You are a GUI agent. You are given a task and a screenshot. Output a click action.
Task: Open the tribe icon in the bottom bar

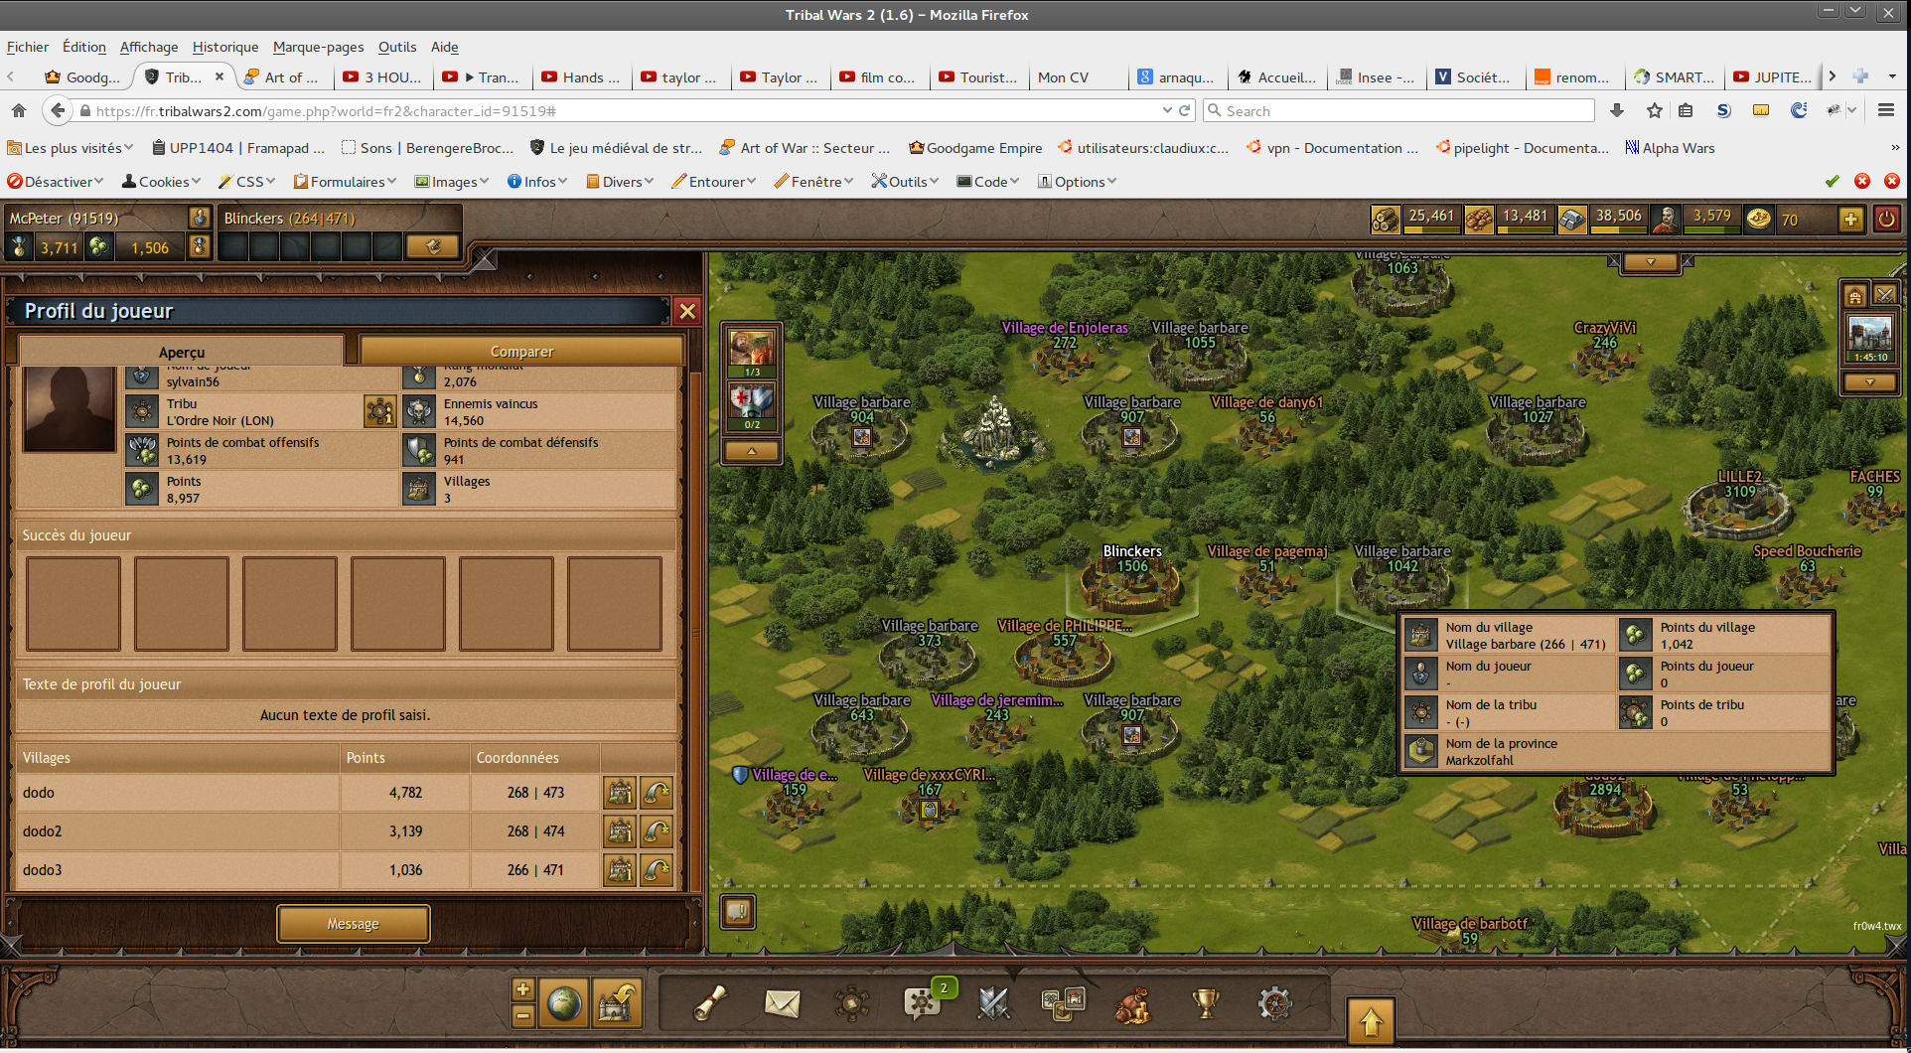pyautogui.click(x=851, y=1003)
